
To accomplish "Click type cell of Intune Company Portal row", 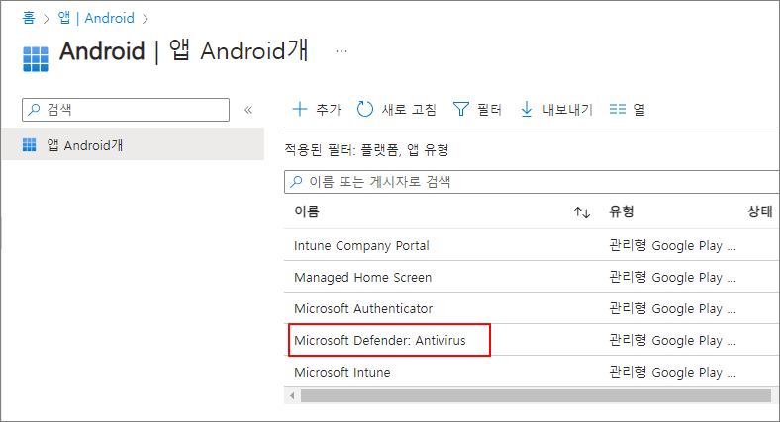I will tap(672, 246).
